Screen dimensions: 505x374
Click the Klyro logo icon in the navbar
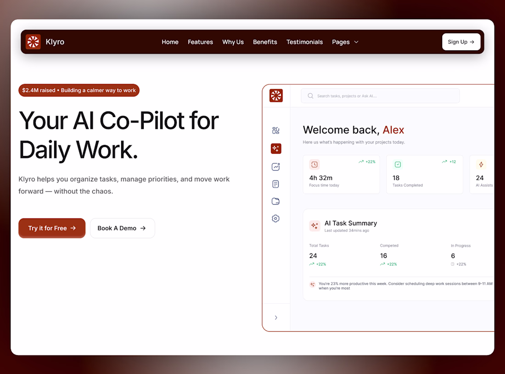pyautogui.click(x=33, y=42)
